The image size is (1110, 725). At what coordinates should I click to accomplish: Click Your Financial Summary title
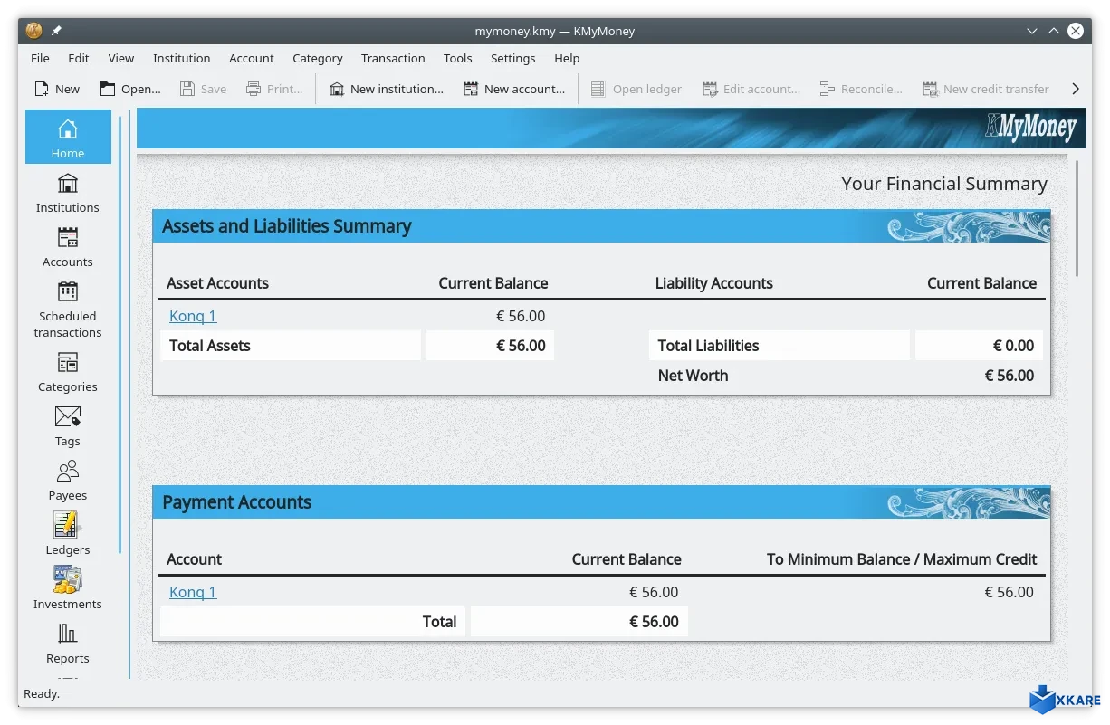(x=944, y=184)
